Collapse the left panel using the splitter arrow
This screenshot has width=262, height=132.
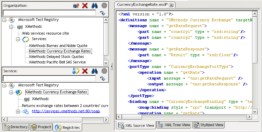point(111,66)
